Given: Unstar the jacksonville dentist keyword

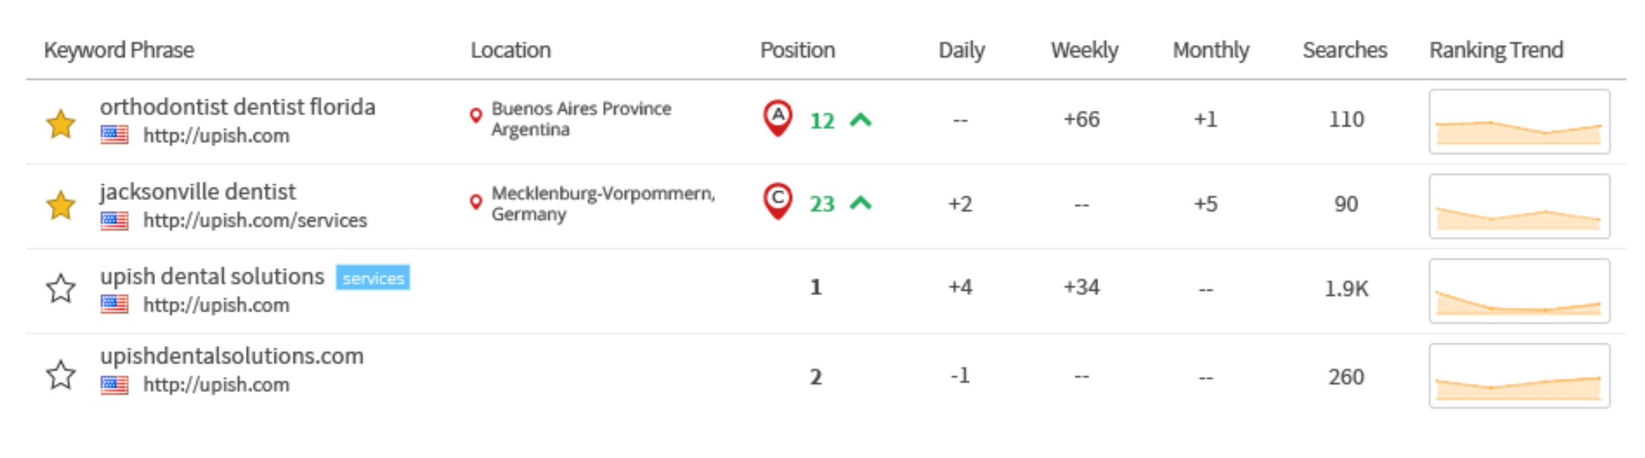Looking at the screenshot, I should click(61, 206).
